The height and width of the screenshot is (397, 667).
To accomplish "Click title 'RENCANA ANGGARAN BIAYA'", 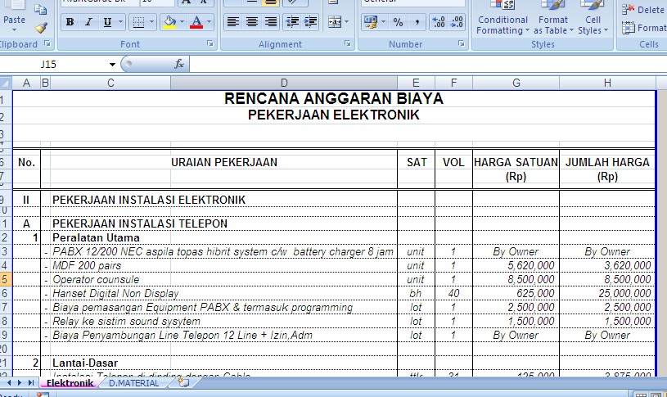I will click(x=334, y=99).
